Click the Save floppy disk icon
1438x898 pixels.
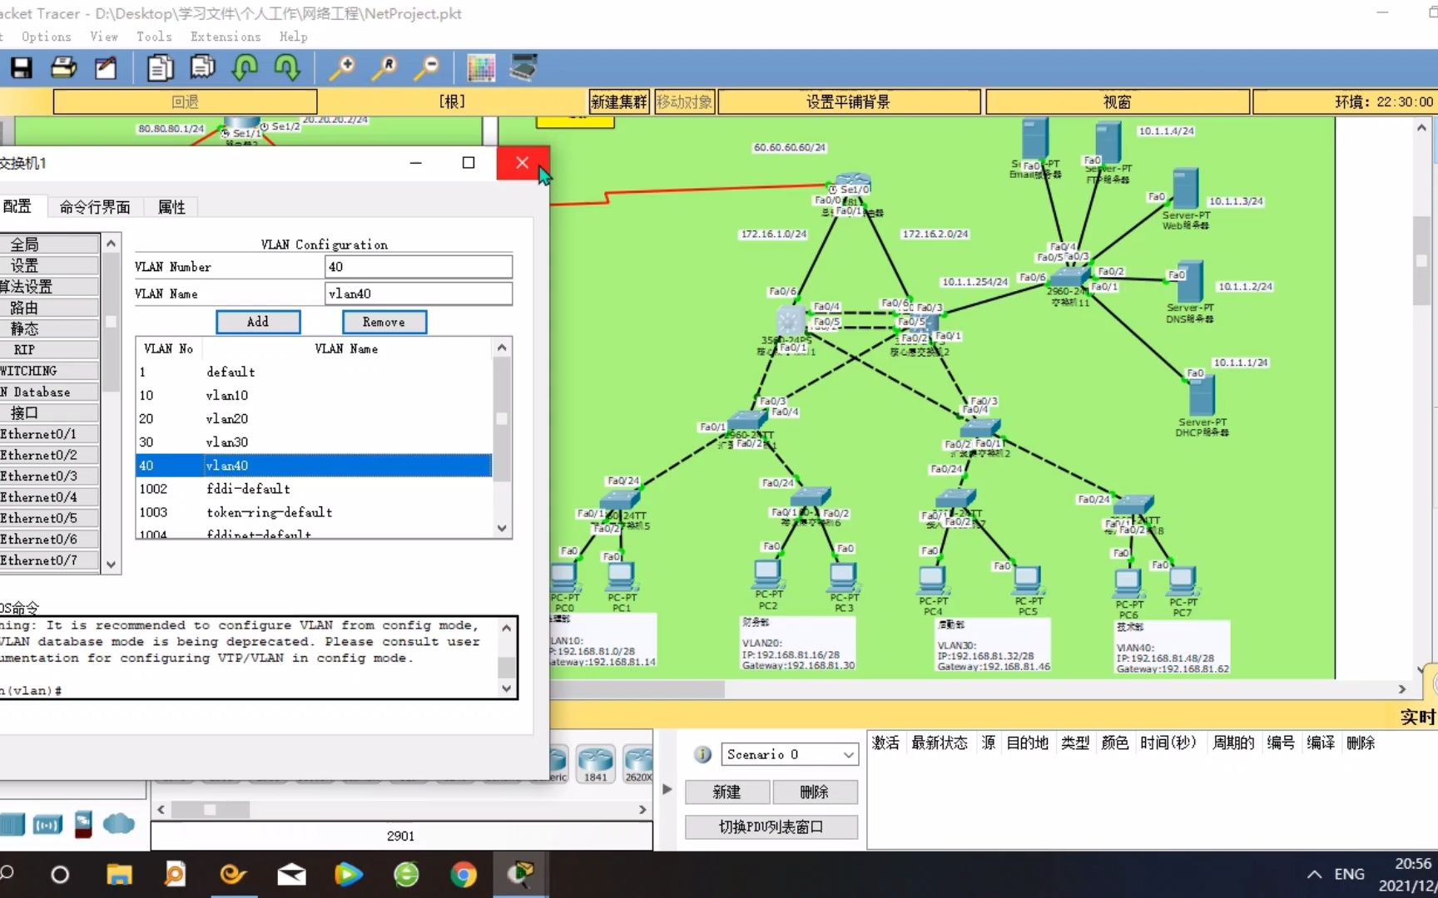(x=22, y=68)
